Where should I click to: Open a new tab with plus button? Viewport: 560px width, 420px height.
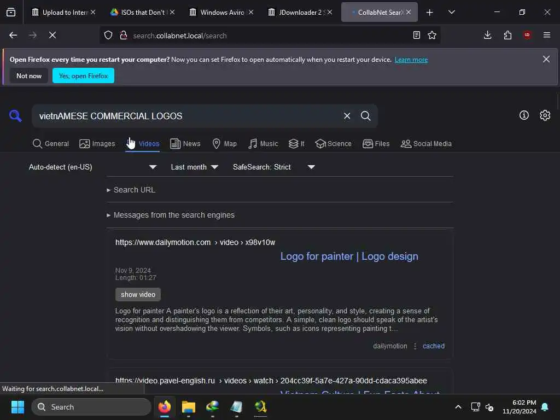pyautogui.click(x=430, y=13)
